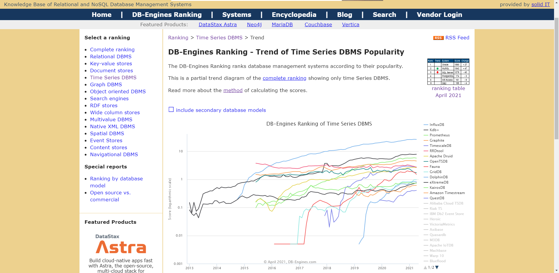
Task: Click Time Series DBMS breadcrumb link
Action: (x=219, y=38)
